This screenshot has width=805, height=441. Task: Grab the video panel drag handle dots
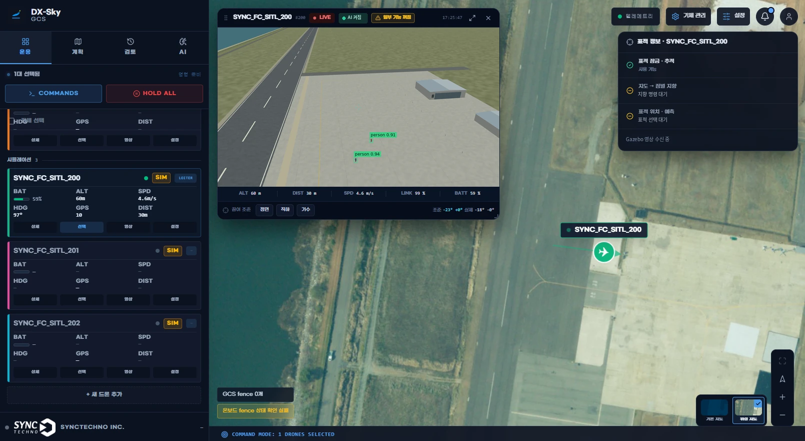(226, 18)
